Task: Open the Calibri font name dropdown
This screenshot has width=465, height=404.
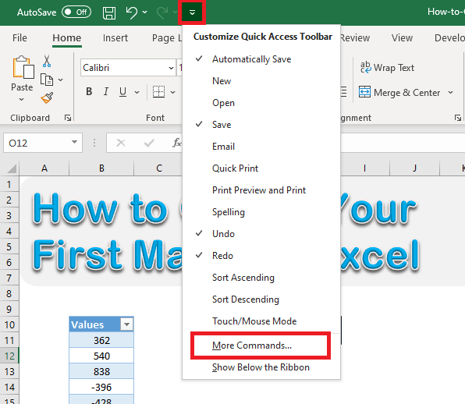Action: coord(171,68)
